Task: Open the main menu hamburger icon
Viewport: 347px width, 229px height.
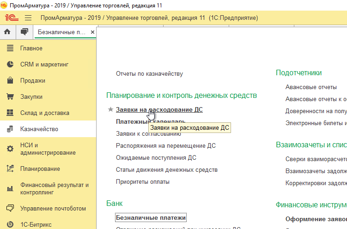Action: [x=28, y=18]
